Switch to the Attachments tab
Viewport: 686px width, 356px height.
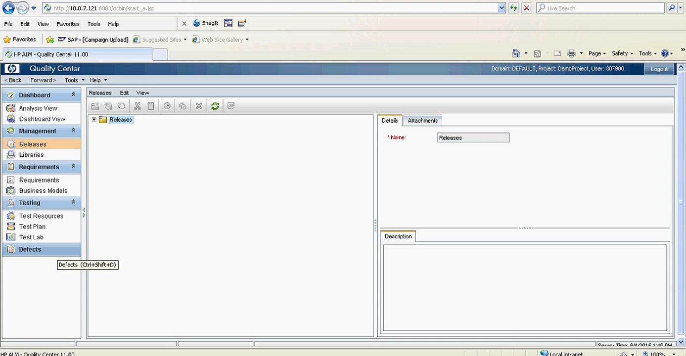point(422,121)
